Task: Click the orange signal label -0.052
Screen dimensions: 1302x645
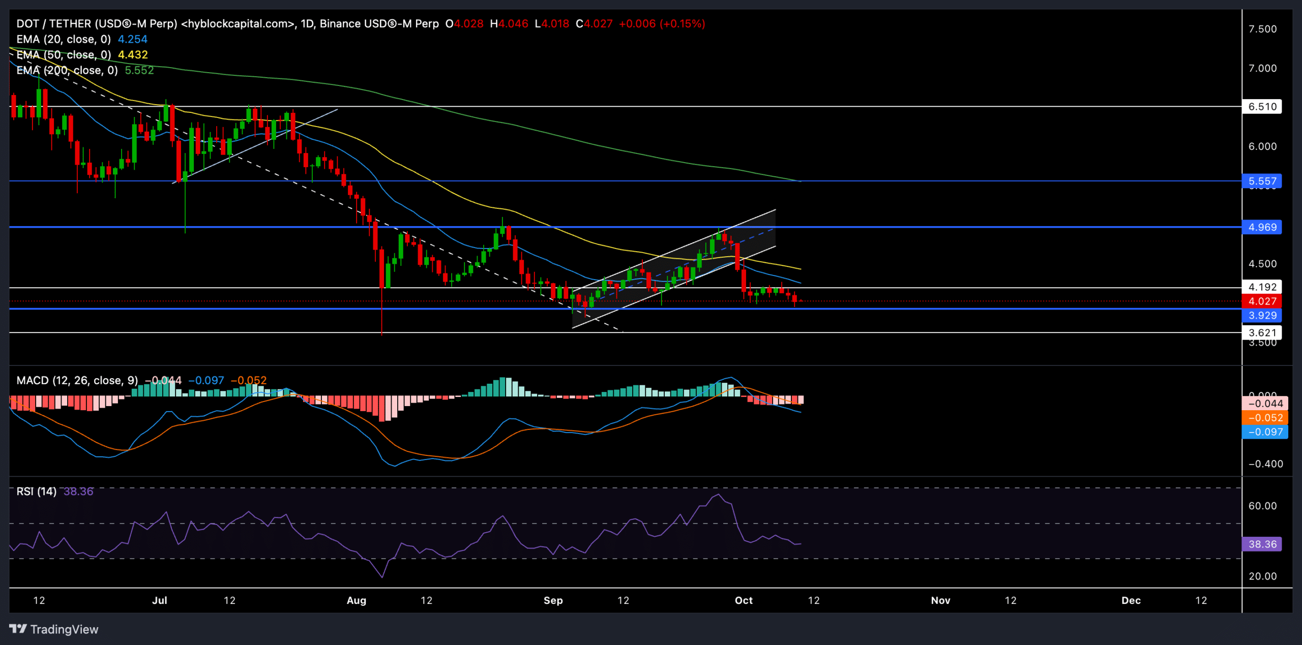Action: click(x=1265, y=418)
